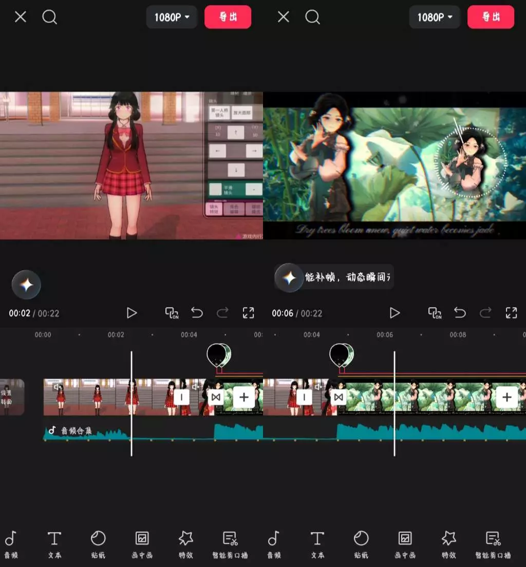Viewport: 526px width, 567px height.
Task: Tap the 00:08 timeline ruler mark in right editor
Action: tap(458, 335)
